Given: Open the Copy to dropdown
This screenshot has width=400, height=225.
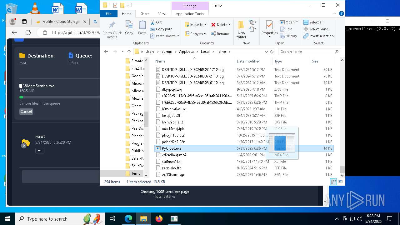Looking at the screenshot, I should point(196,34).
